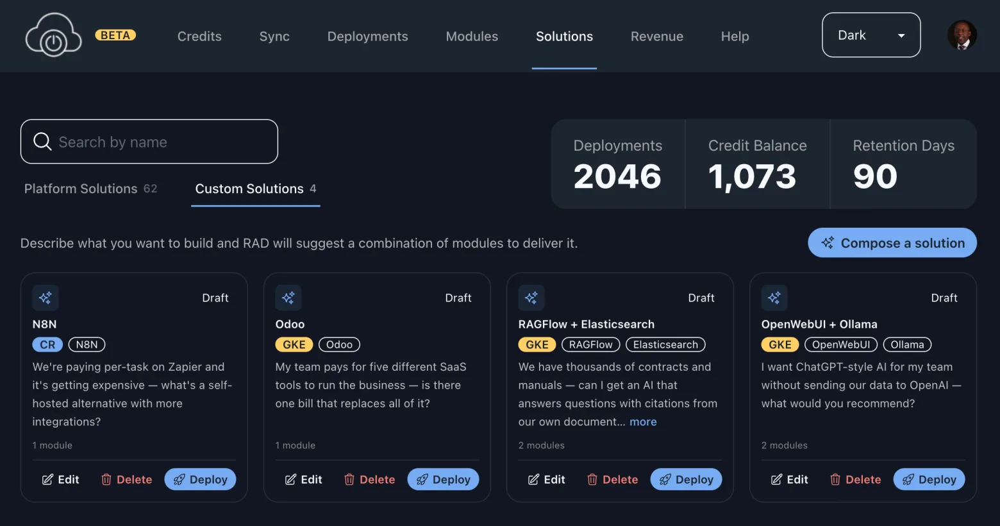The height and width of the screenshot is (526, 1000).
Task: Go to the Credits menu
Action: pyautogui.click(x=199, y=37)
